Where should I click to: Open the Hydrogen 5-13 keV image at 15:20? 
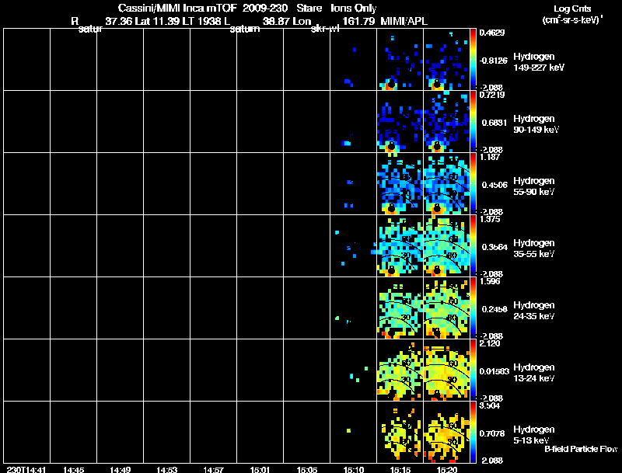(x=446, y=432)
